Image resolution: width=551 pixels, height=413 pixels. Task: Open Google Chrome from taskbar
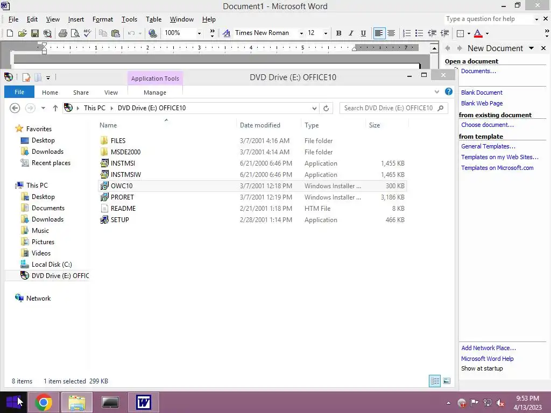pos(44,402)
